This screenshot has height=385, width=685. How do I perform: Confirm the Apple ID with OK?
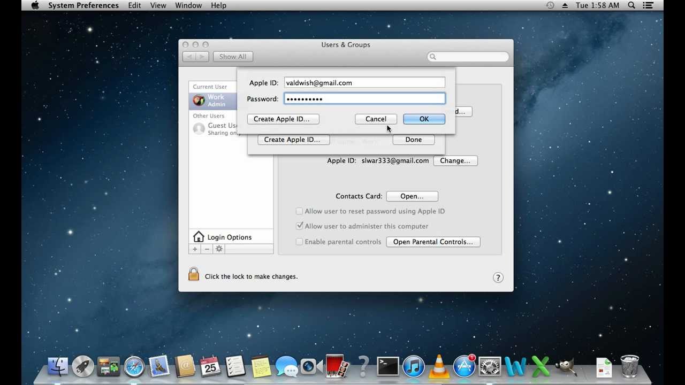point(424,119)
